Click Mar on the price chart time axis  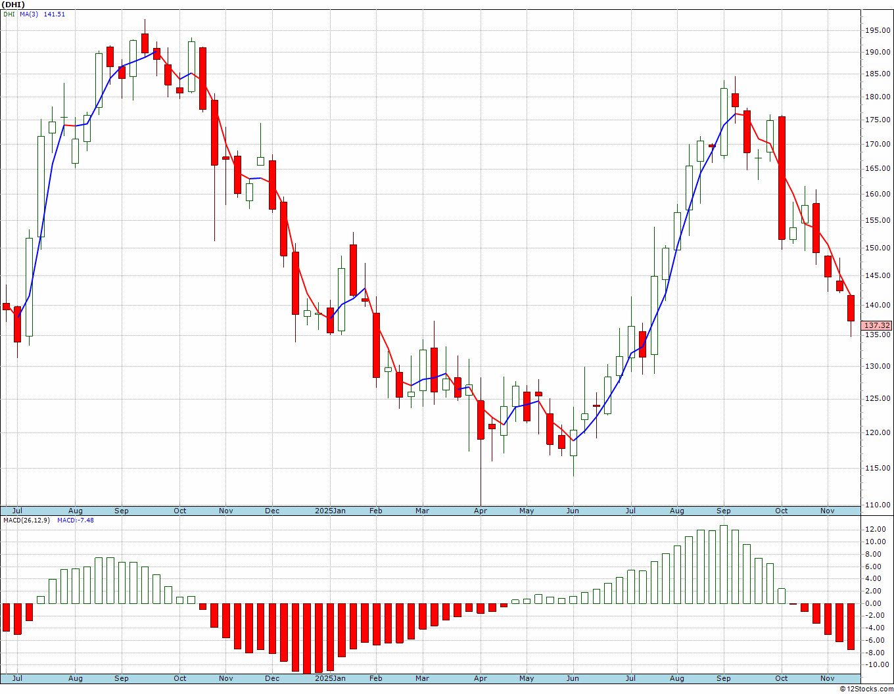point(422,511)
